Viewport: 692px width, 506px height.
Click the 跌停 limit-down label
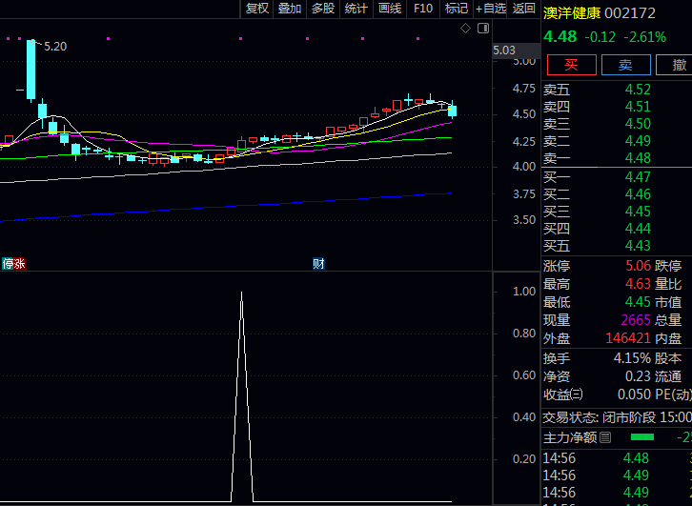pyautogui.click(x=668, y=266)
